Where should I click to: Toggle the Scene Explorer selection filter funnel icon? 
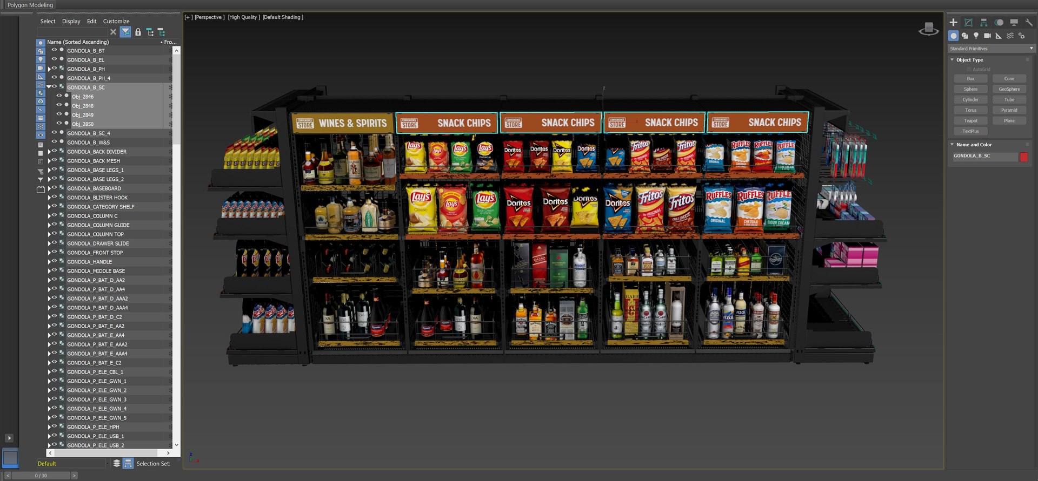[125, 32]
